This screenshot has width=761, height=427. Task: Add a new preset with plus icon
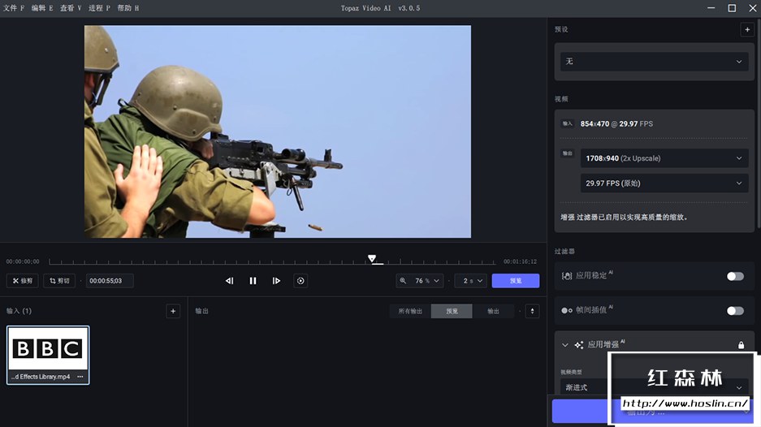(x=746, y=29)
